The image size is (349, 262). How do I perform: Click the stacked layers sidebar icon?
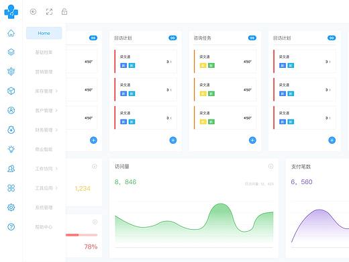pyautogui.click(x=11, y=52)
